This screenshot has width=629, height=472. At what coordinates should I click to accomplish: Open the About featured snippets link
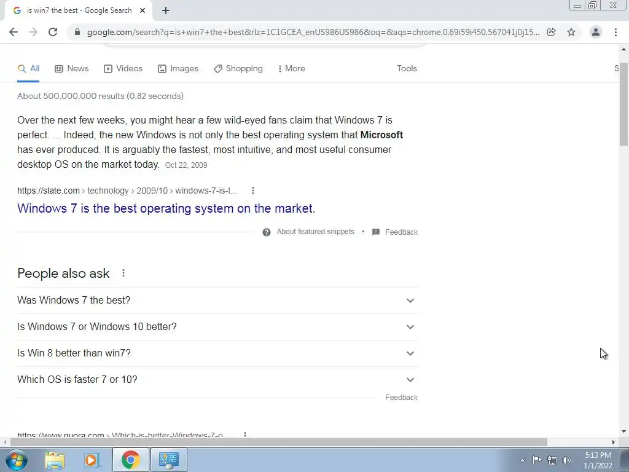pyautogui.click(x=315, y=232)
